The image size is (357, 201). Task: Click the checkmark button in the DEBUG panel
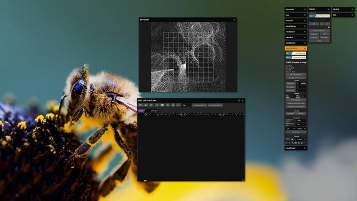click(x=325, y=33)
